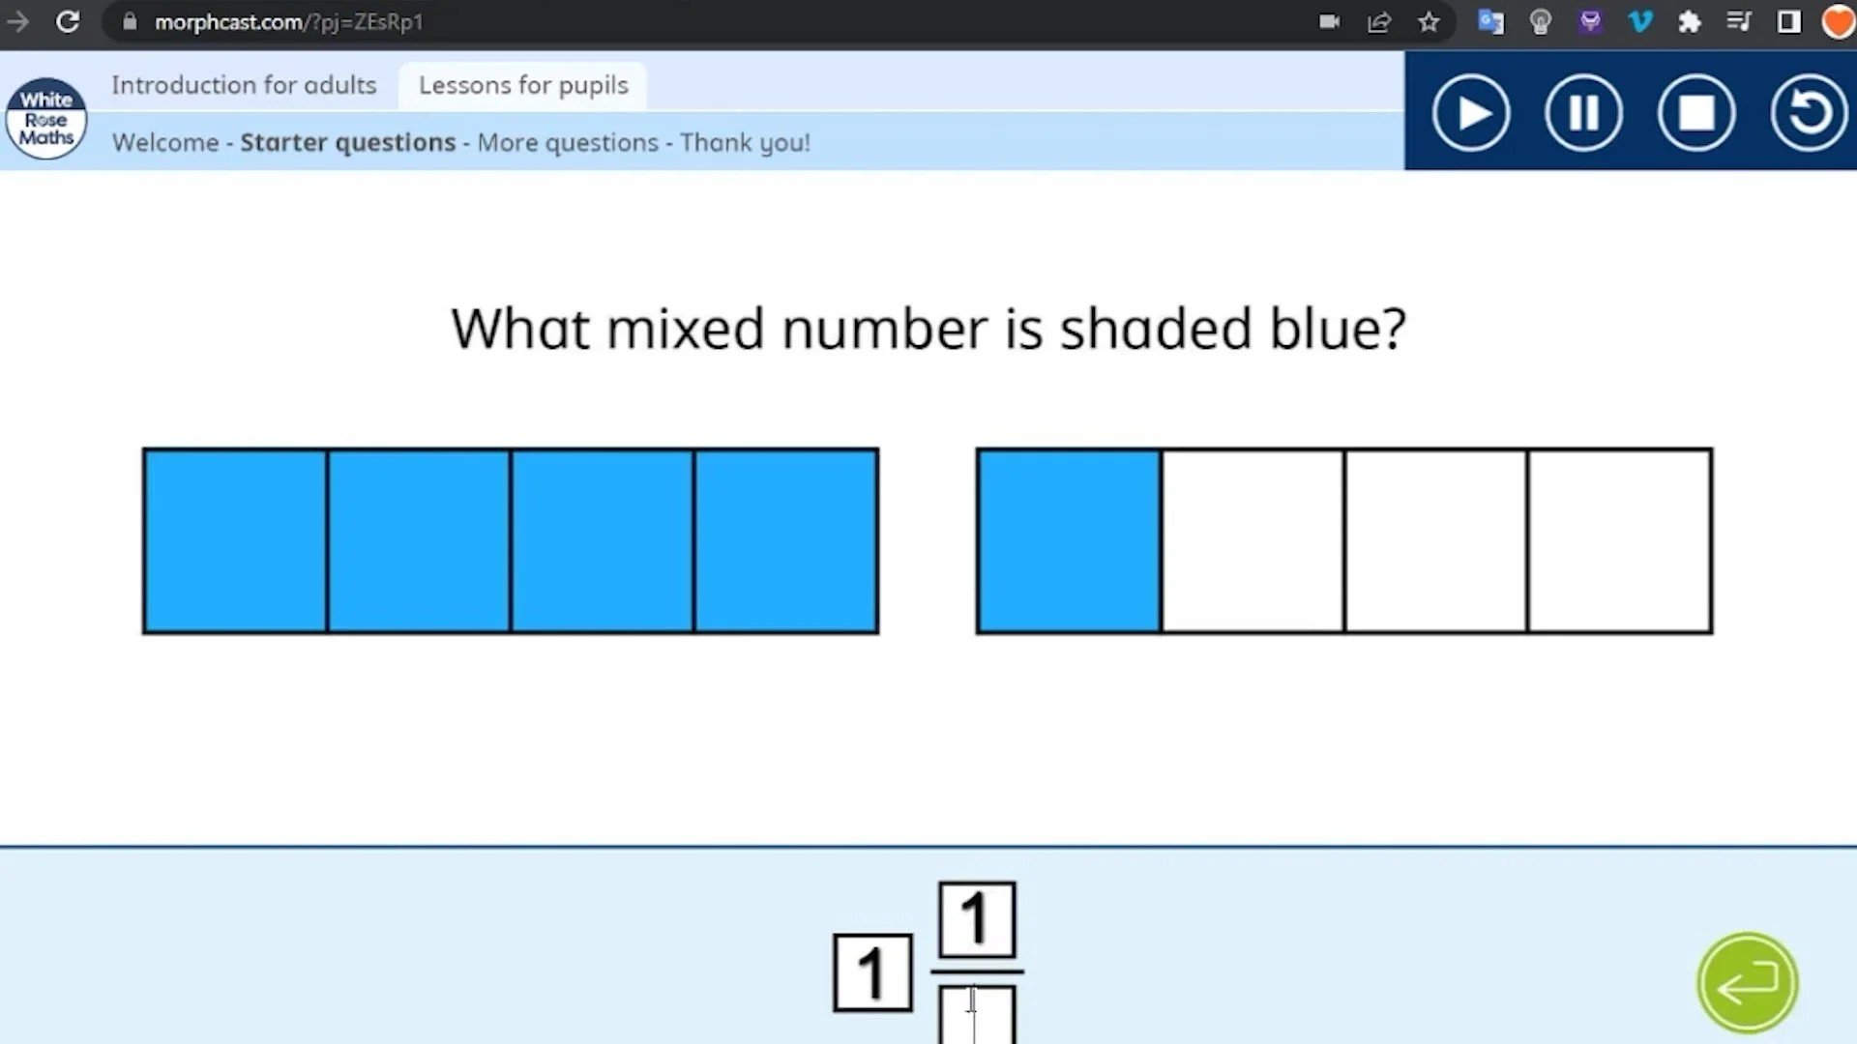Open the Introduction for adults tab
This screenshot has width=1857, height=1044.
tap(244, 85)
